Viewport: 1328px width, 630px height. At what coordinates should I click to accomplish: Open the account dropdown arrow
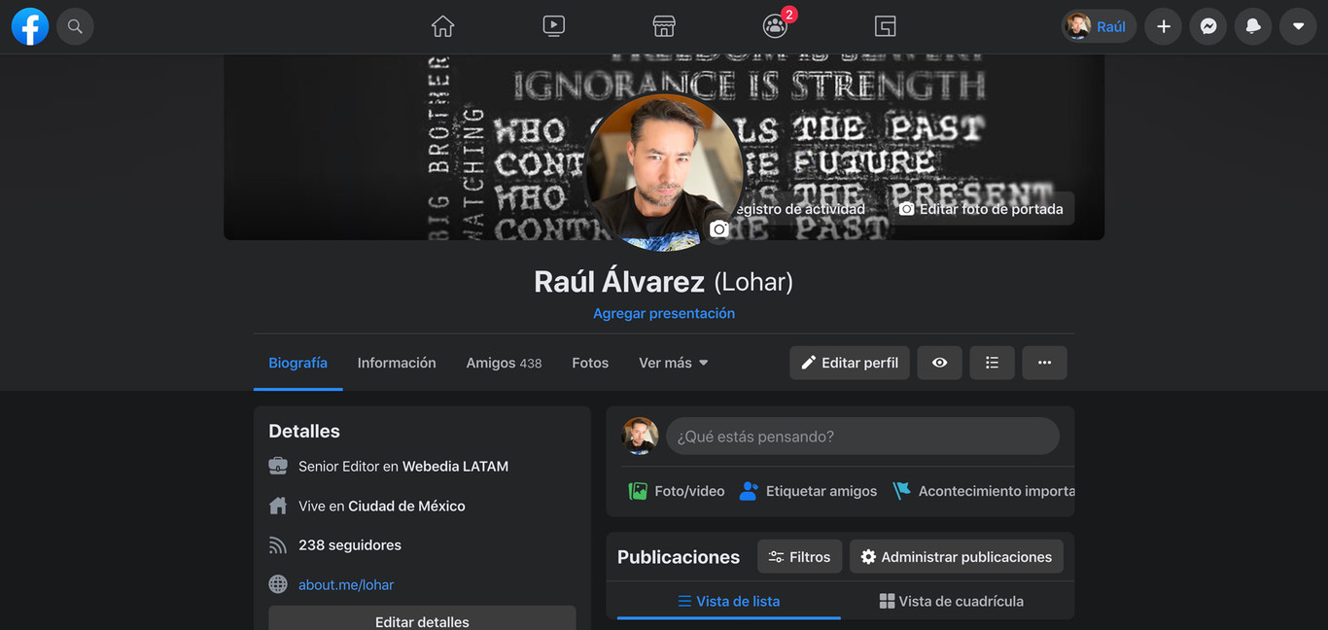click(1298, 26)
